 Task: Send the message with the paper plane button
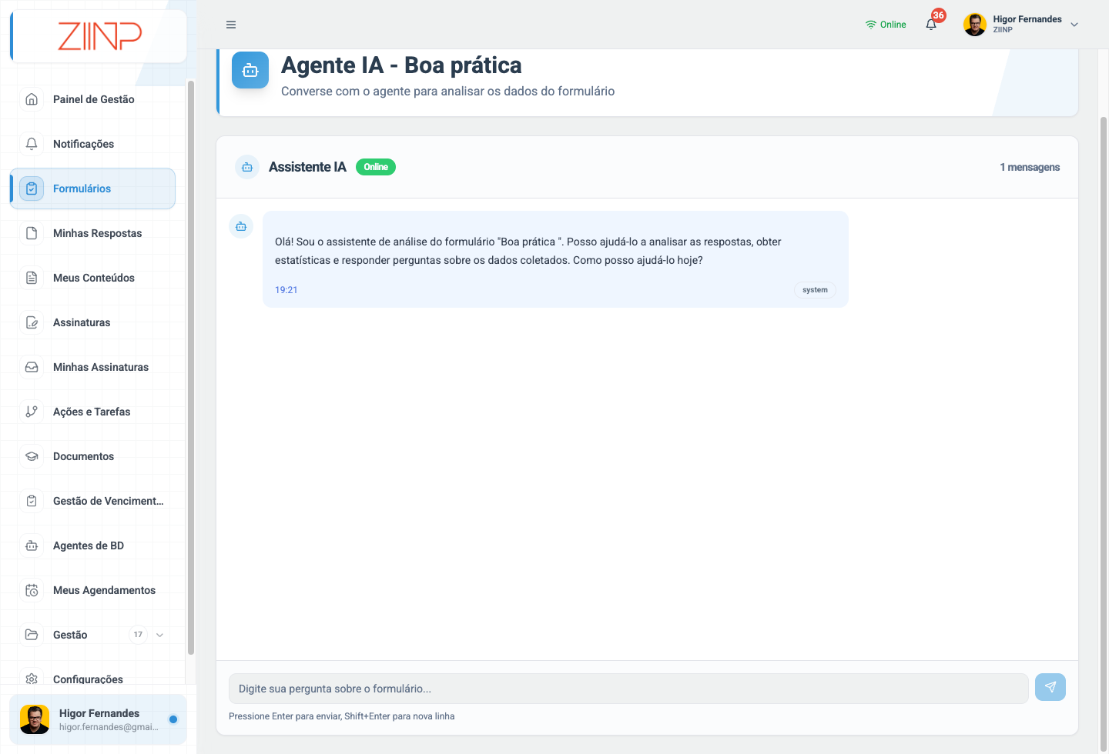click(1050, 687)
